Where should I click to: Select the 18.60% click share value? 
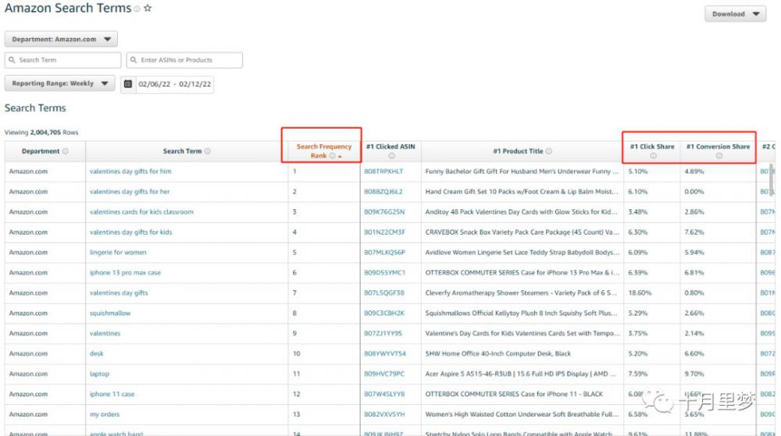point(640,292)
